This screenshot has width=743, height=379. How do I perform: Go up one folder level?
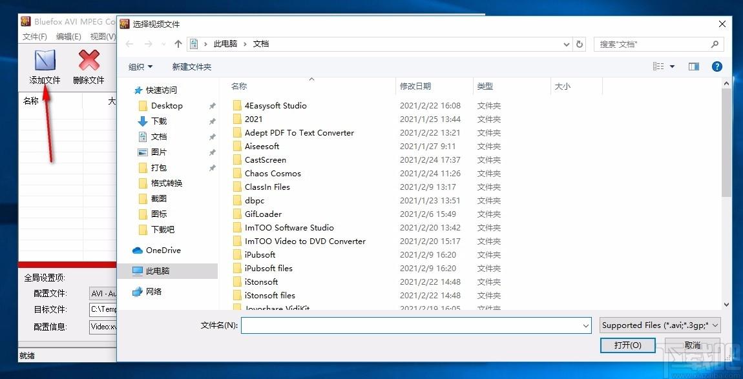tap(178, 44)
